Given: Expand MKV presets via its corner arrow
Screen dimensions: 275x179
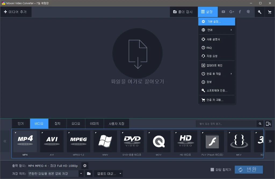Looking at the screenshot, I should coord(230,133).
